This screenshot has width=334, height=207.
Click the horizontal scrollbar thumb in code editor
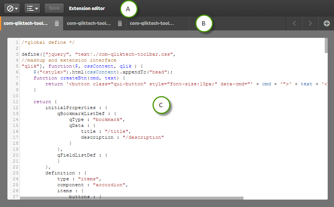[x=132, y=198]
